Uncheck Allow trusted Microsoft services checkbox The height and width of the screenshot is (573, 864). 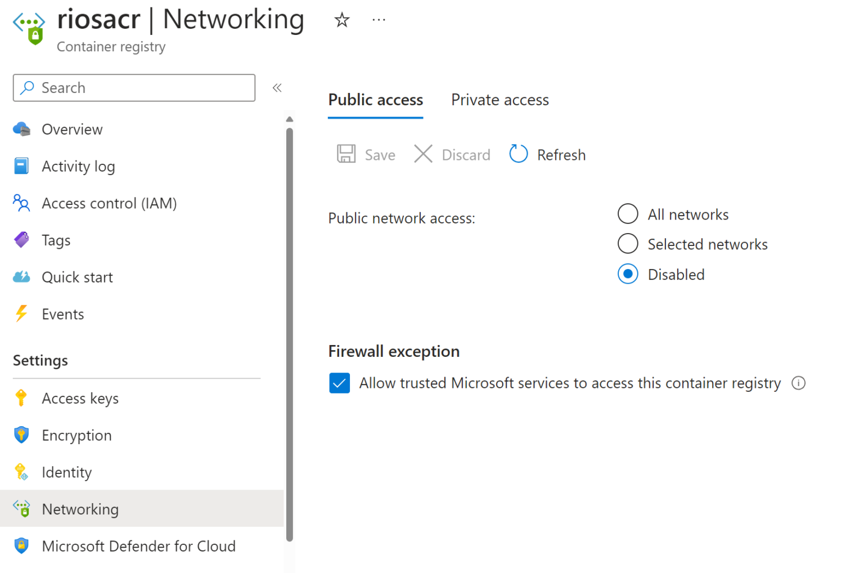pyautogui.click(x=339, y=383)
